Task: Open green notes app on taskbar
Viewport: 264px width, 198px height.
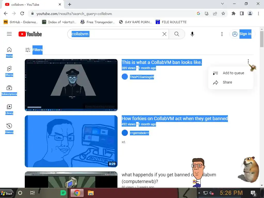Action: tap(63, 193)
